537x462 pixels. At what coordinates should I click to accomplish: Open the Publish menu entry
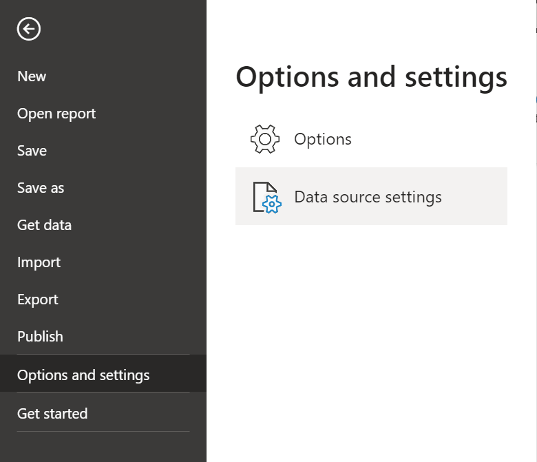tap(40, 337)
